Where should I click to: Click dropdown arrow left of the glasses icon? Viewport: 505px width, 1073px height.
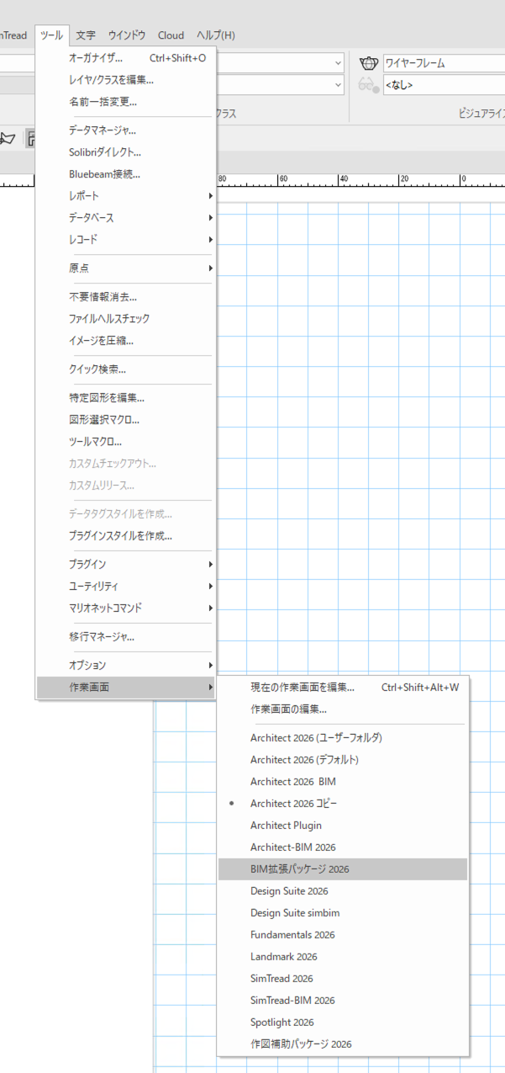click(338, 85)
